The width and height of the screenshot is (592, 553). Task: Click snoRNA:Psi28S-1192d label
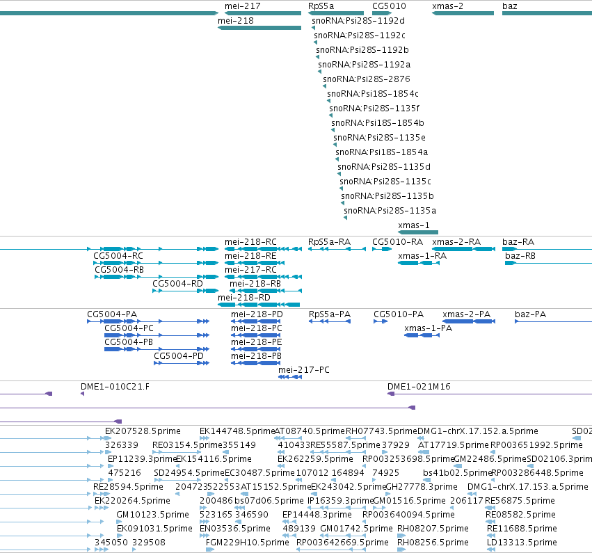click(358, 21)
